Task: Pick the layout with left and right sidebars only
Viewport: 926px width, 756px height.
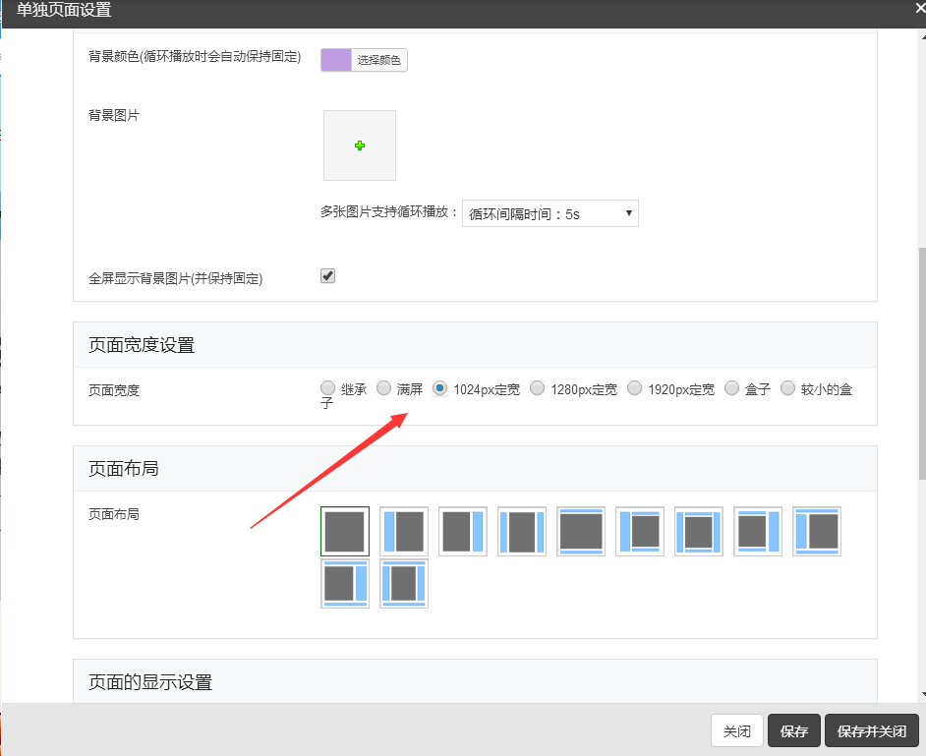Action: tap(522, 532)
